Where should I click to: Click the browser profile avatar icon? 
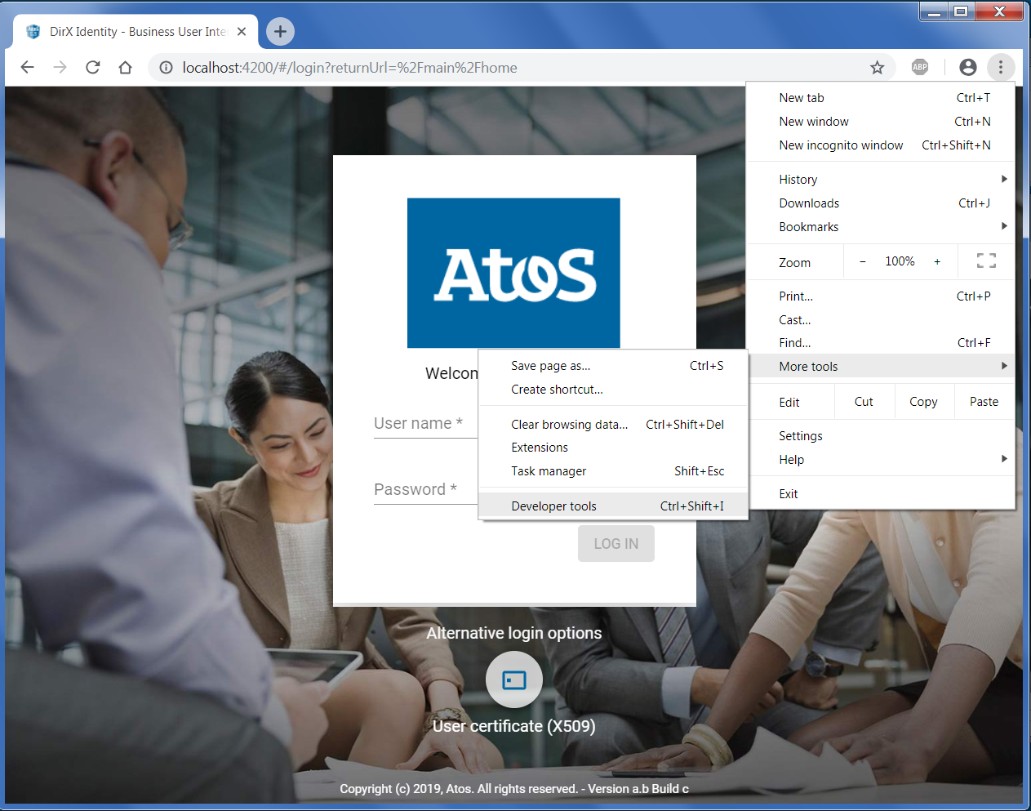(x=967, y=67)
